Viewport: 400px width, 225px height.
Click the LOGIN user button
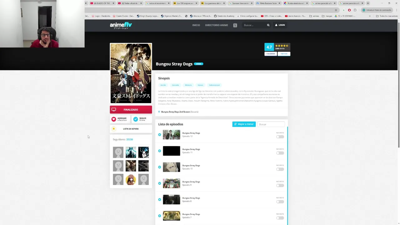coord(280,25)
